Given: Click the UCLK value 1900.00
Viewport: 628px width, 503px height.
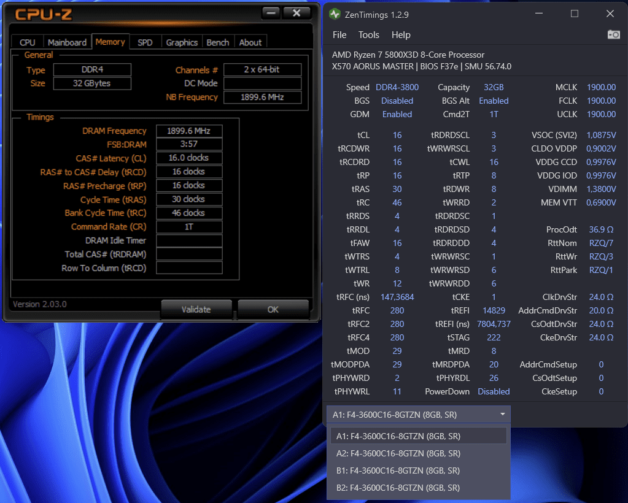Looking at the screenshot, I should click(601, 115).
